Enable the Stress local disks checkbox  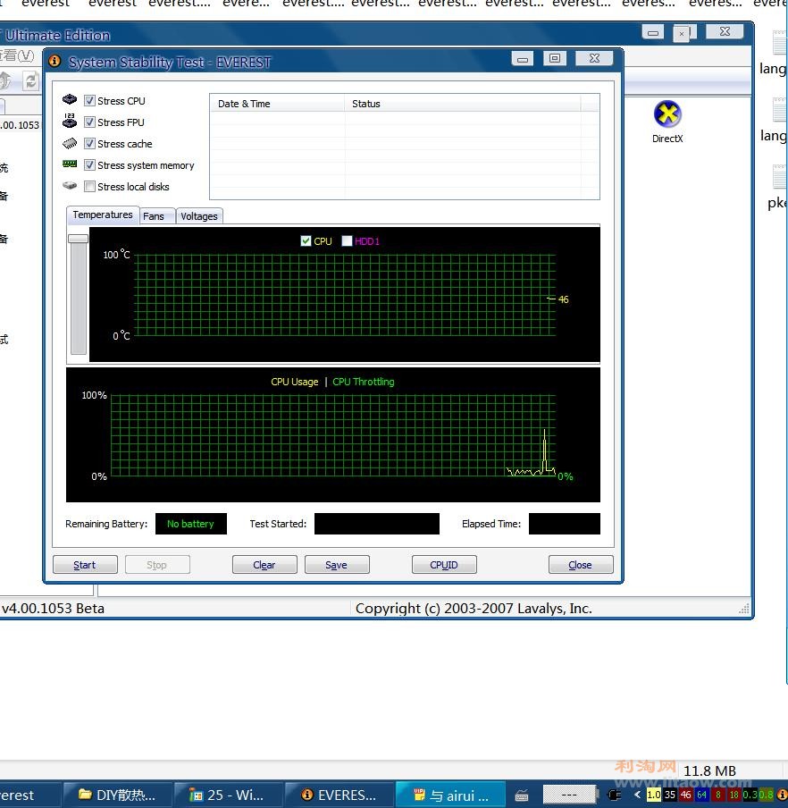(x=89, y=187)
